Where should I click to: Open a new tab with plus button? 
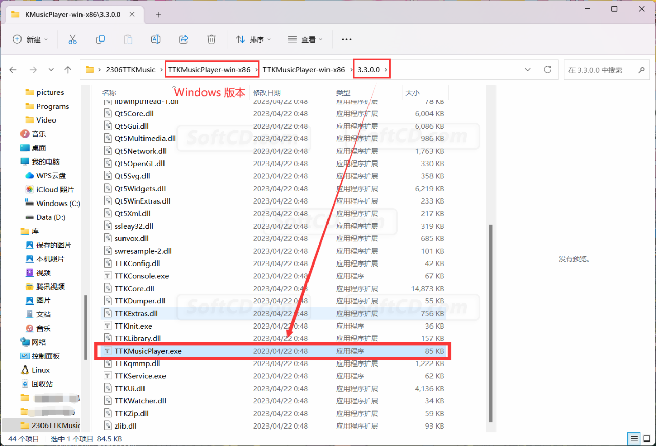click(158, 15)
